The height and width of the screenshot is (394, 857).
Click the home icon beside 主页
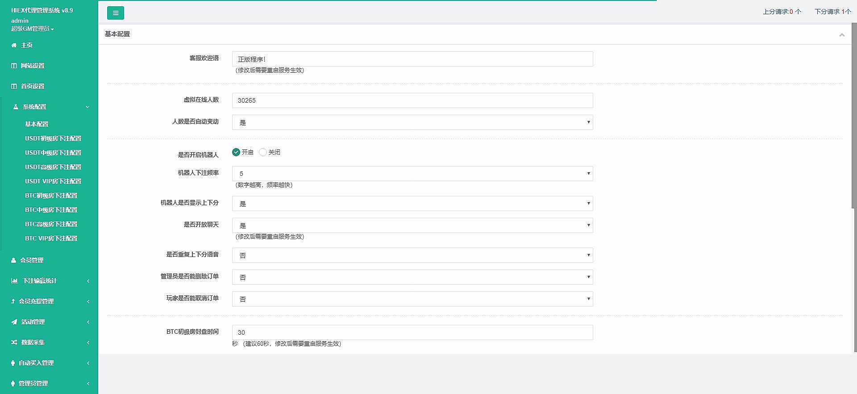click(x=14, y=45)
